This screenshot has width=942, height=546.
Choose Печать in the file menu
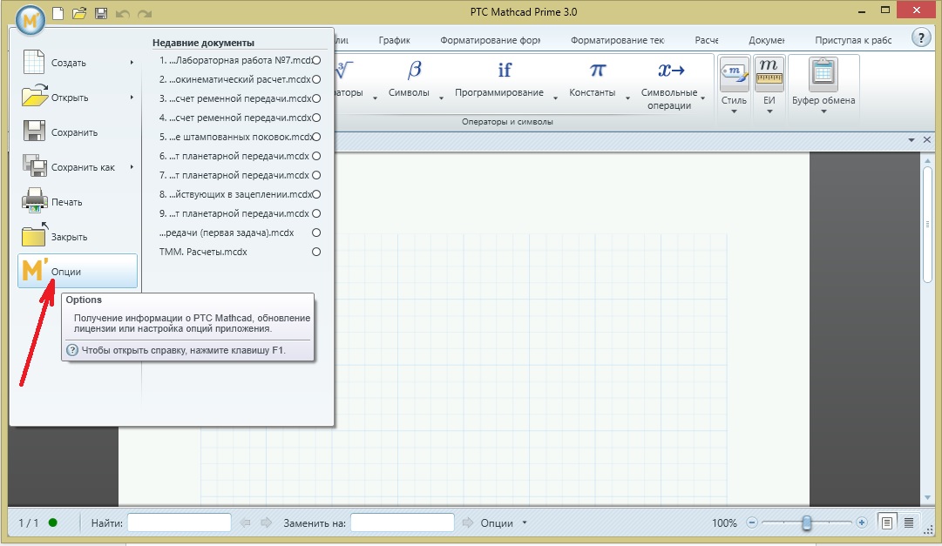tap(77, 202)
